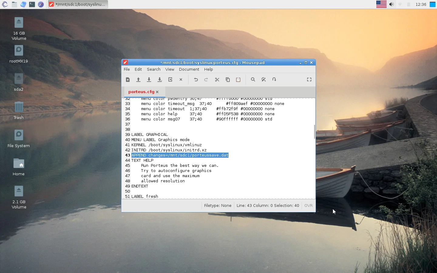Open a file using the toolbar icon
This screenshot has width=437, height=273.
point(138,79)
